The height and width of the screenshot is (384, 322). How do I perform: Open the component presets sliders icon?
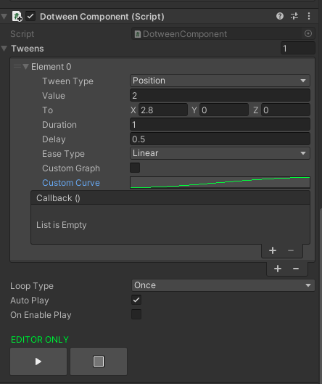tap(294, 16)
